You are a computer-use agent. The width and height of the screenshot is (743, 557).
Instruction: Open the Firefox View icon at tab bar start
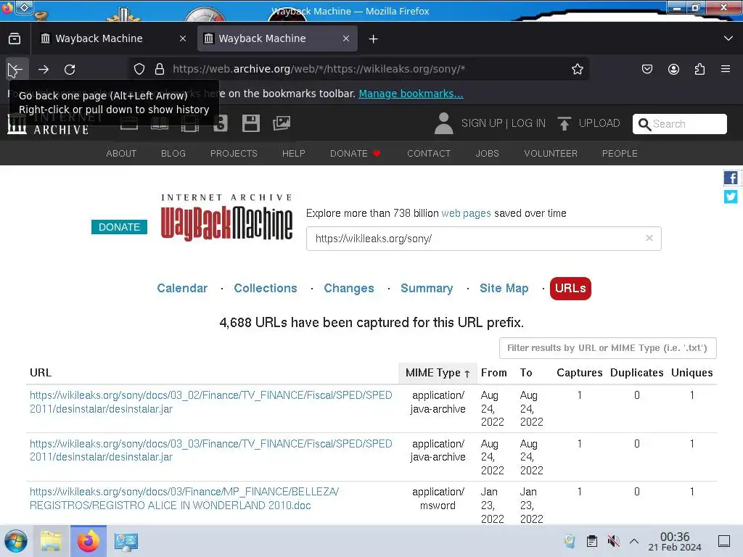pyautogui.click(x=15, y=38)
